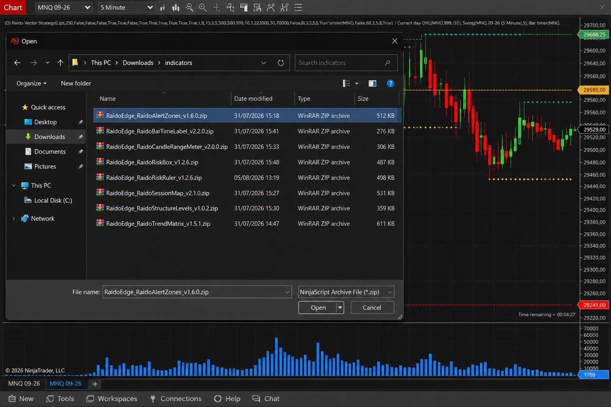Click the Downloads breadcrumb in address bar

(138, 63)
